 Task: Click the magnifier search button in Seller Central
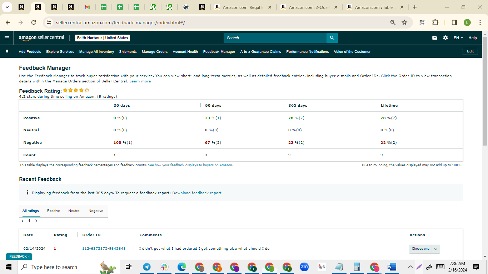pos(332,38)
